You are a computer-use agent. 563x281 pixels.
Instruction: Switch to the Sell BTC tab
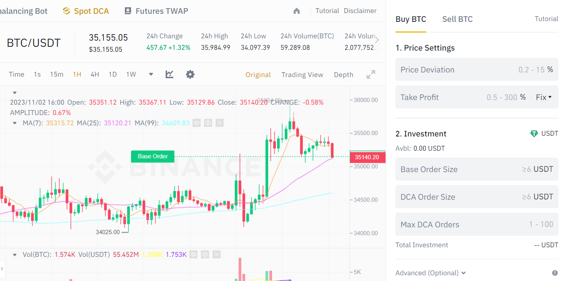click(x=457, y=19)
